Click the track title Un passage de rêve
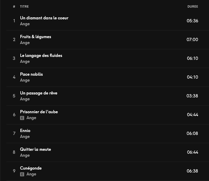This screenshot has width=209, height=181. pos(39,93)
